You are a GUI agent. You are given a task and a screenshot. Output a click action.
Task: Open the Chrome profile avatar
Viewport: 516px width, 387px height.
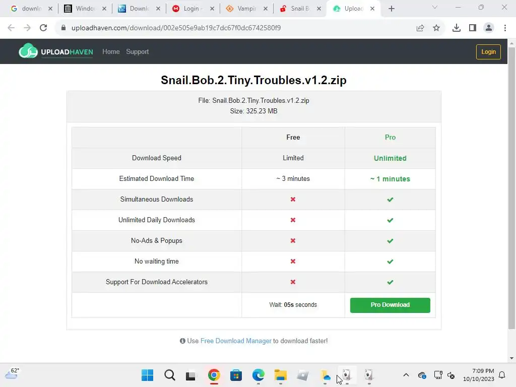point(489,28)
